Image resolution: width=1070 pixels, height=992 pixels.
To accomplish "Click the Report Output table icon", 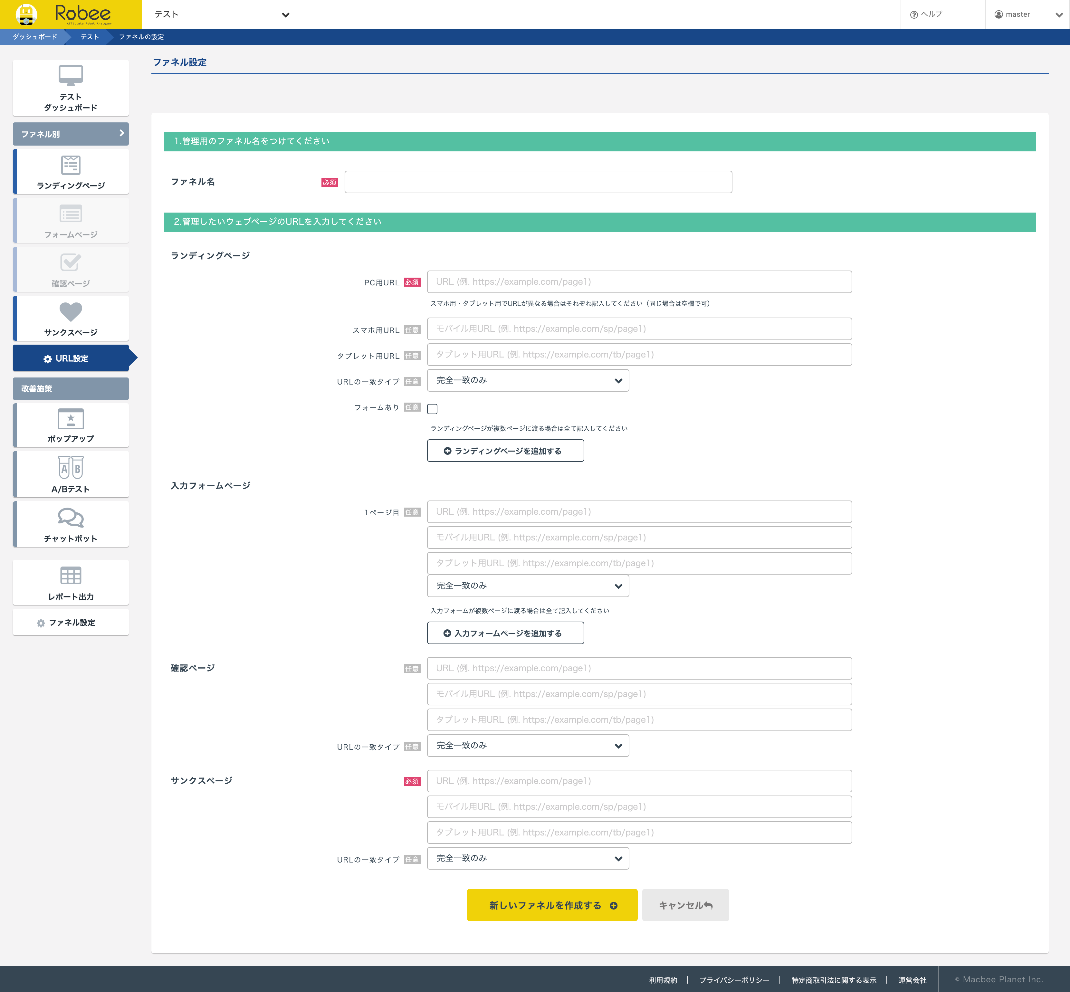I will point(70,576).
